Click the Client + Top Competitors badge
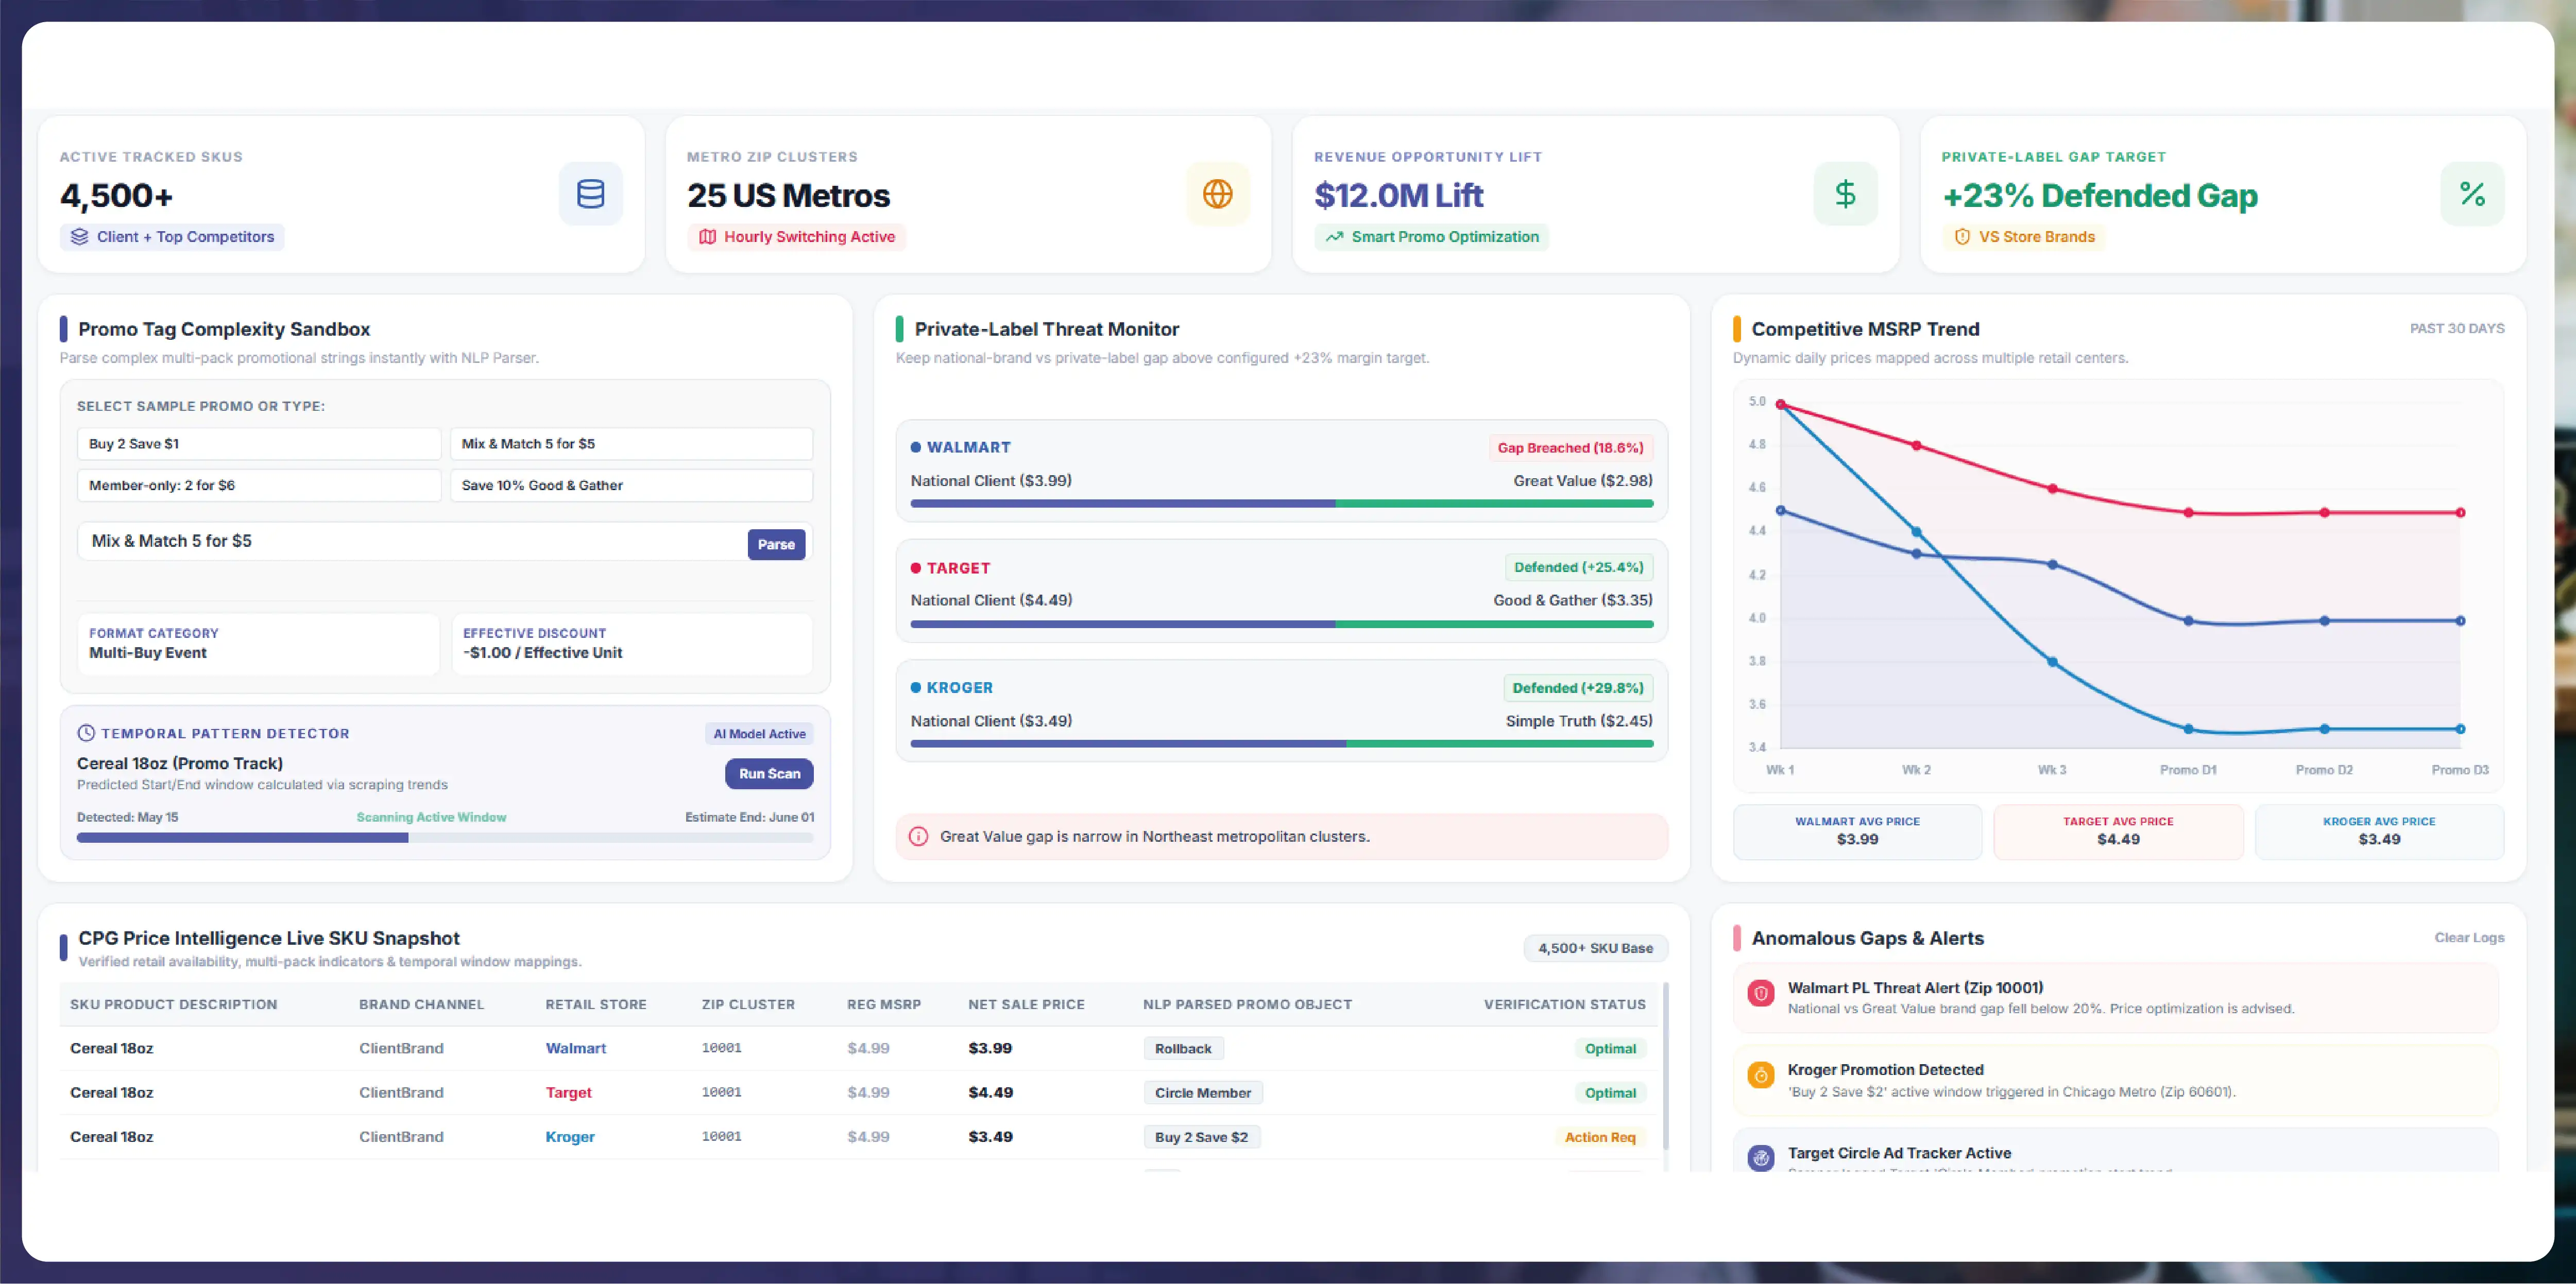 click(172, 237)
